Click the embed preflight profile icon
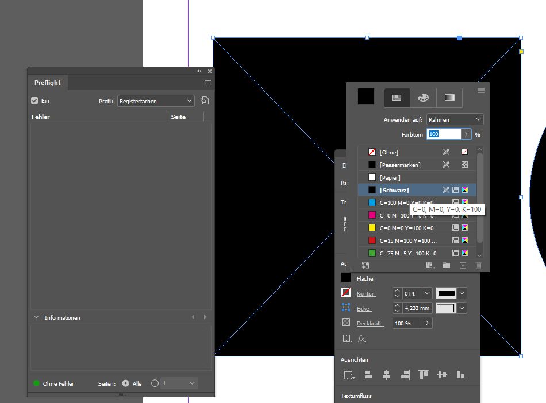The image size is (546, 403). [x=205, y=101]
